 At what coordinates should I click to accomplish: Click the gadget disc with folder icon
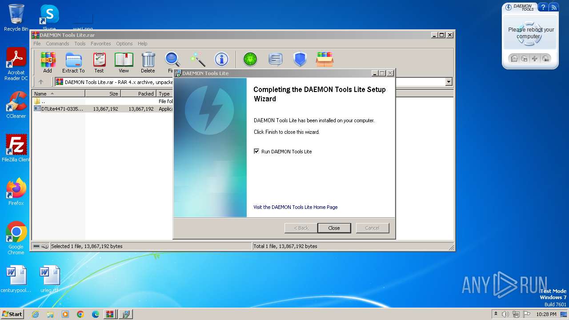coord(525,59)
